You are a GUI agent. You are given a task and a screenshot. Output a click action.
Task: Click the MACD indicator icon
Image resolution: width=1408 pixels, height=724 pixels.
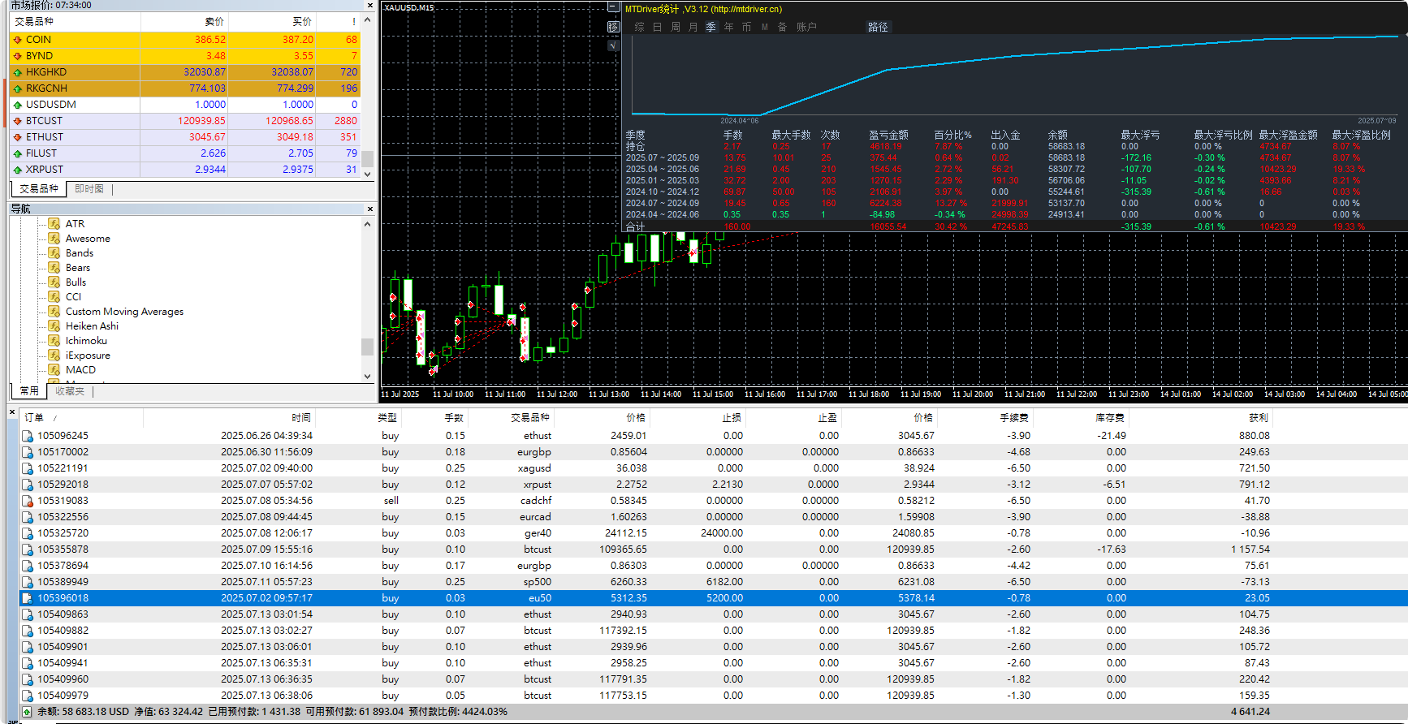tap(54, 369)
